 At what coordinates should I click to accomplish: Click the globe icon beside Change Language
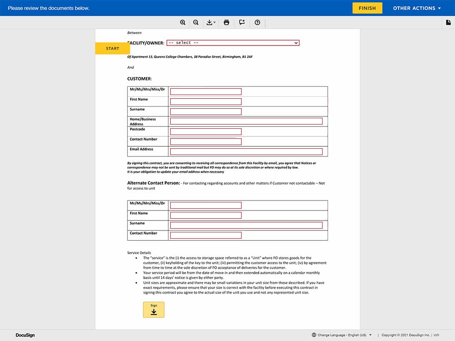coord(314,335)
